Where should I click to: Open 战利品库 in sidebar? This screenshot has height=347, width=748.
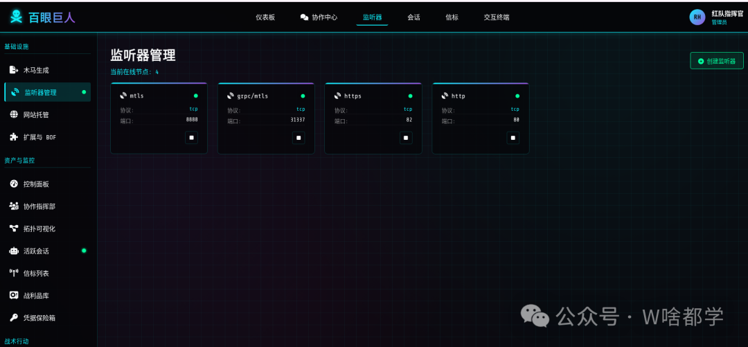(x=47, y=296)
